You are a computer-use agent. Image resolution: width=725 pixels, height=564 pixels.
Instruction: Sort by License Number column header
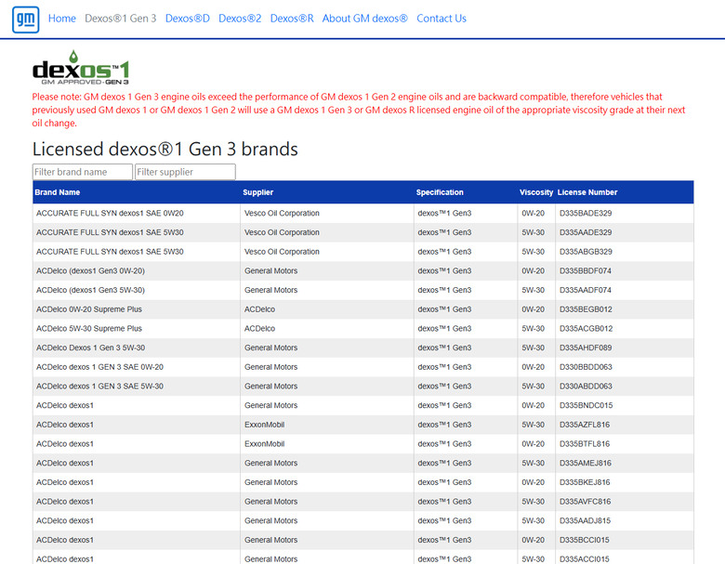click(x=587, y=192)
